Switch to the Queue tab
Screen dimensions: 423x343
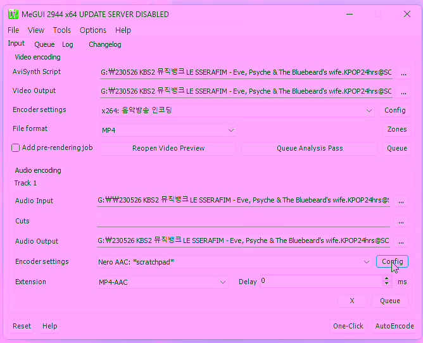pos(44,44)
